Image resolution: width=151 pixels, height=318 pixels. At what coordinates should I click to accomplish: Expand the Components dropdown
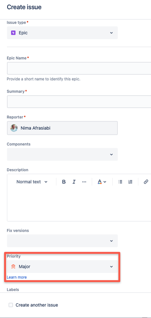62,154
